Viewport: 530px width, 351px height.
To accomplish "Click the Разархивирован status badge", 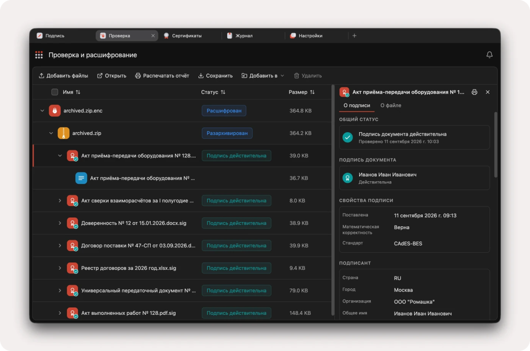I will [227, 133].
